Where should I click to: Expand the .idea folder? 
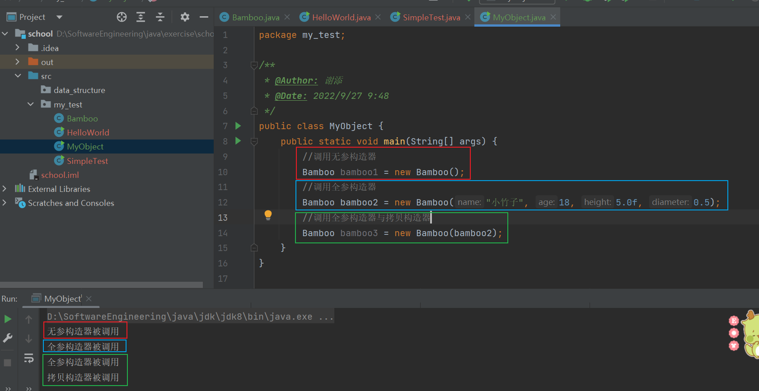tap(17, 47)
